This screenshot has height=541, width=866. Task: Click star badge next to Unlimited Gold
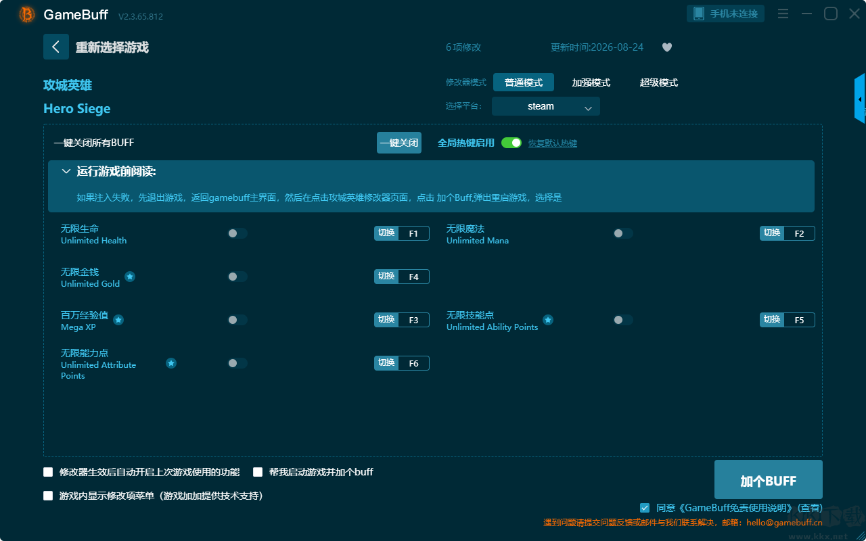[130, 277]
